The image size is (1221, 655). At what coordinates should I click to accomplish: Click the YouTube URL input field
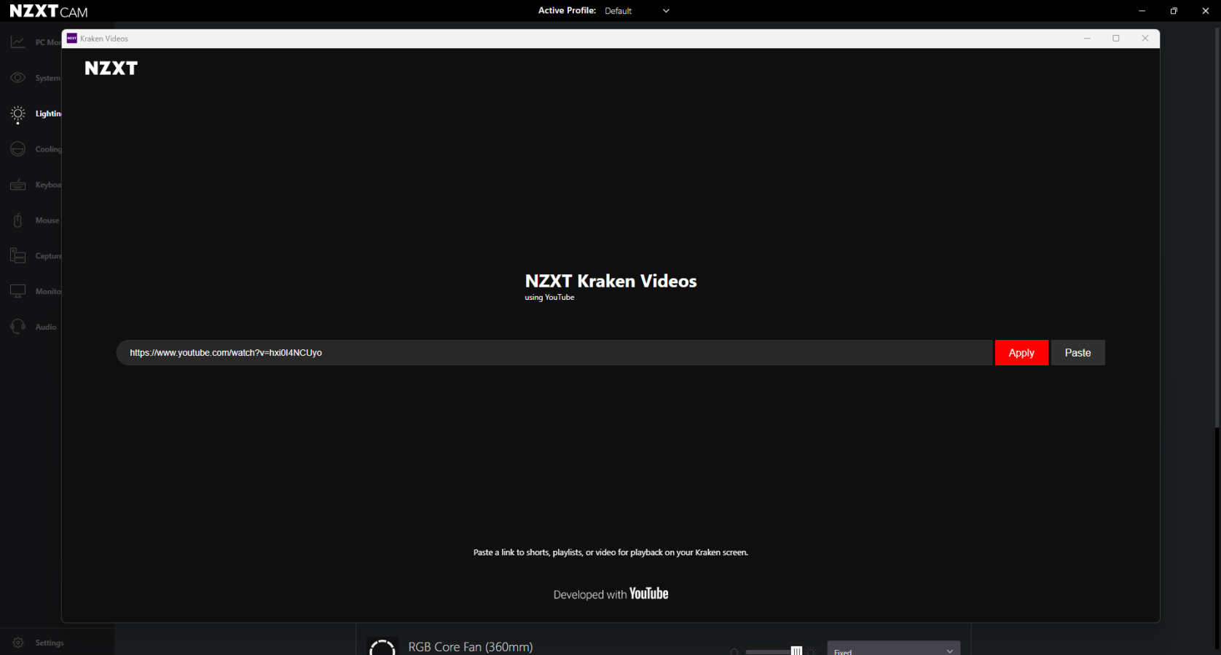point(554,353)
